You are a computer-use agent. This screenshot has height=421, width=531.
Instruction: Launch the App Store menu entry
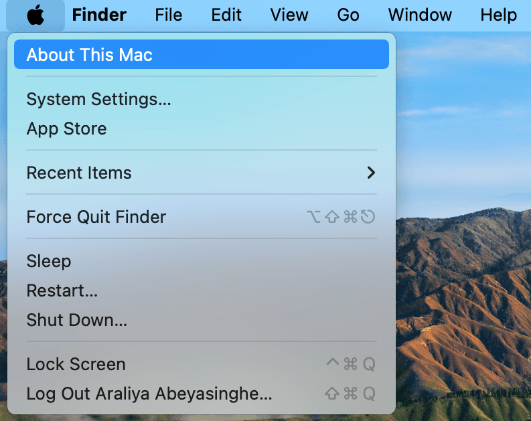click(x=66, y=129)
